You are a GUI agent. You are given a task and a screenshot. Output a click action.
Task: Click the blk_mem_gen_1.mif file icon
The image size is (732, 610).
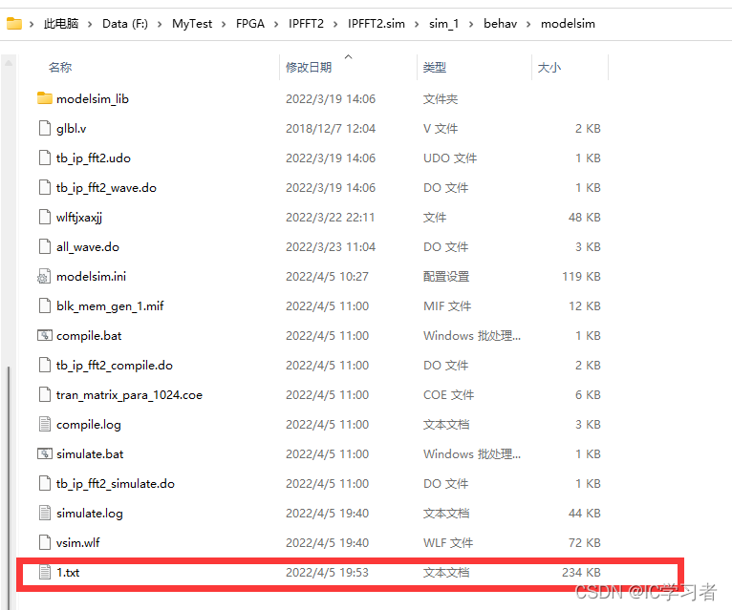coord(44,305)
